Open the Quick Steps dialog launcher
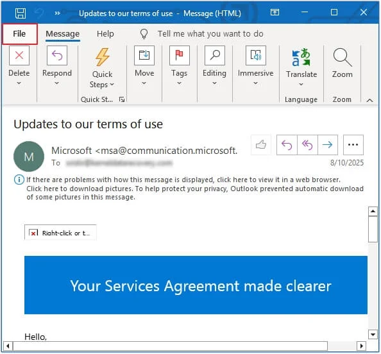This screenshot has height=354, width=381. 122,99
